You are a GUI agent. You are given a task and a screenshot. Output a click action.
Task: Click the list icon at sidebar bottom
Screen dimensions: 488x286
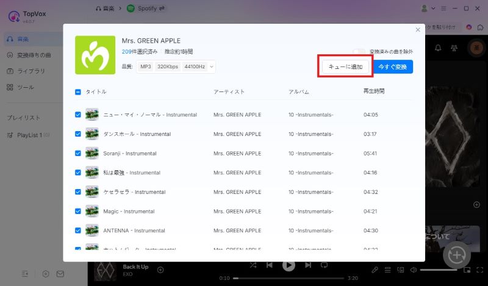(25, 274)
